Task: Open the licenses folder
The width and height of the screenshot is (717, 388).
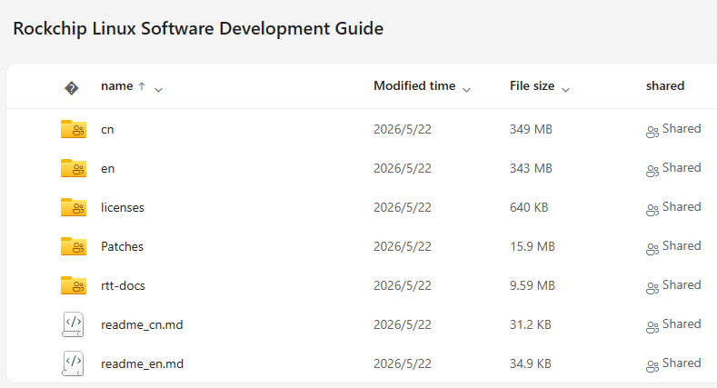Action: [x=122, y=207]
